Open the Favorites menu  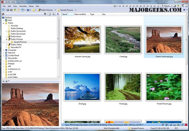23,6
